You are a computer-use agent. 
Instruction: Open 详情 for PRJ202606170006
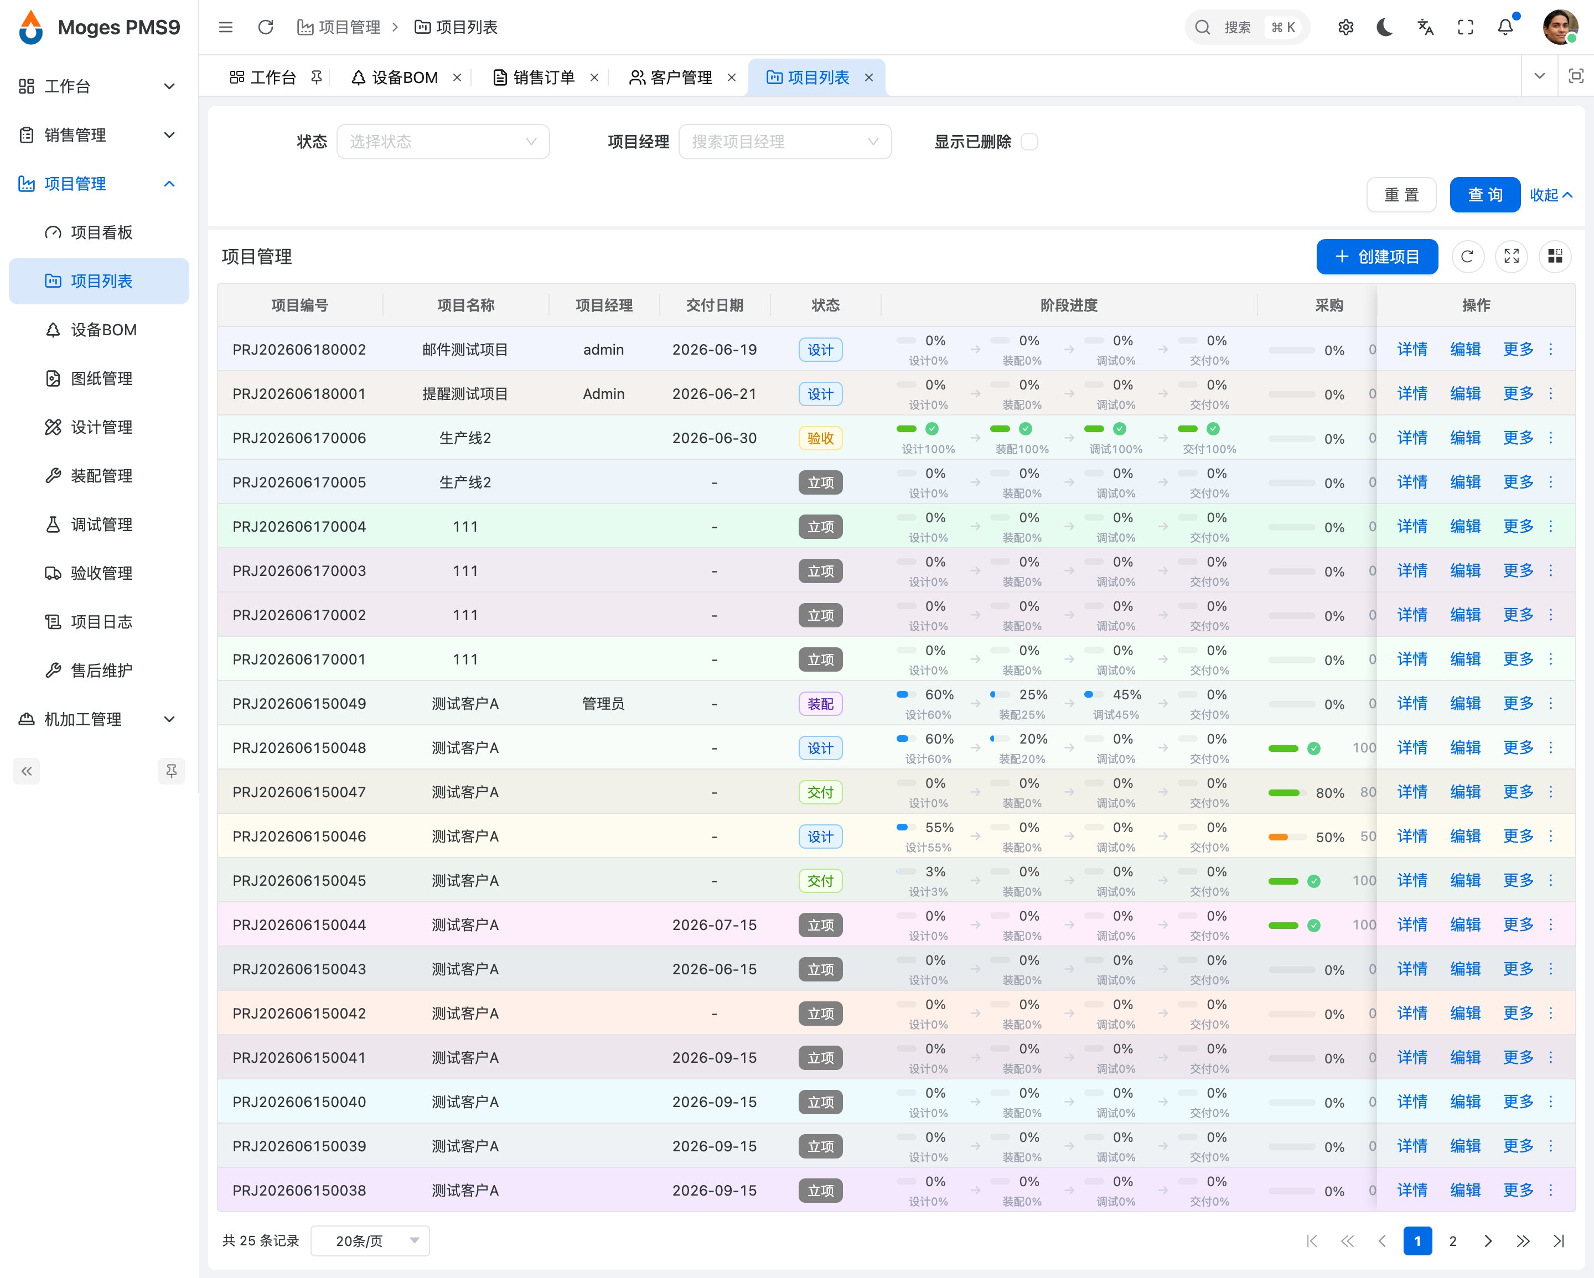(x=1412, y=438)
